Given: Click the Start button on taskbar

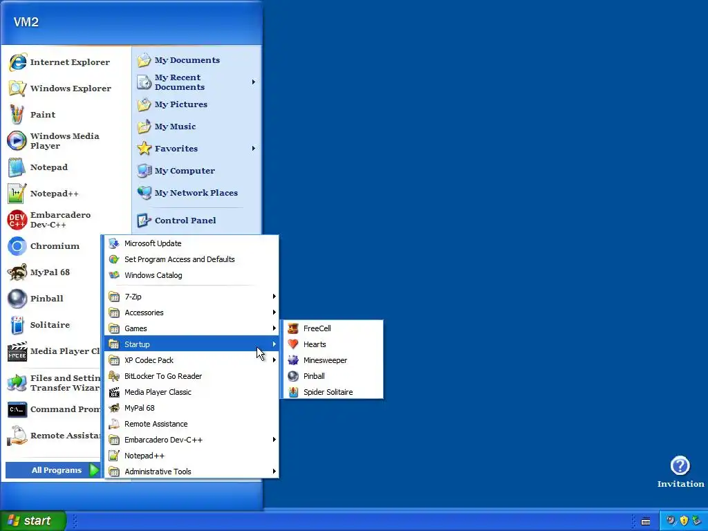Looking at the screenshot, I should (32, 521).
